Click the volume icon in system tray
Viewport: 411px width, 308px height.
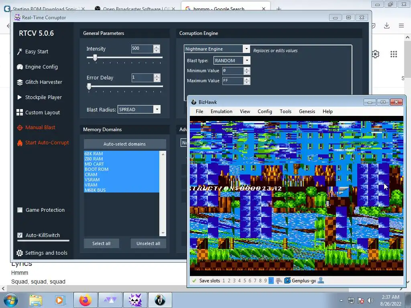point(370,300)
